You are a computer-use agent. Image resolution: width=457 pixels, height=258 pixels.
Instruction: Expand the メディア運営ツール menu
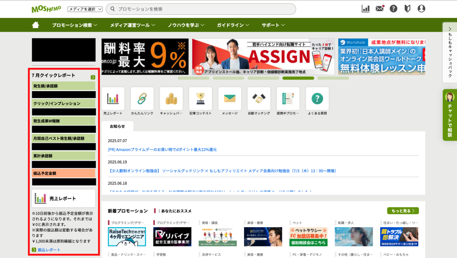pos(133,25)
